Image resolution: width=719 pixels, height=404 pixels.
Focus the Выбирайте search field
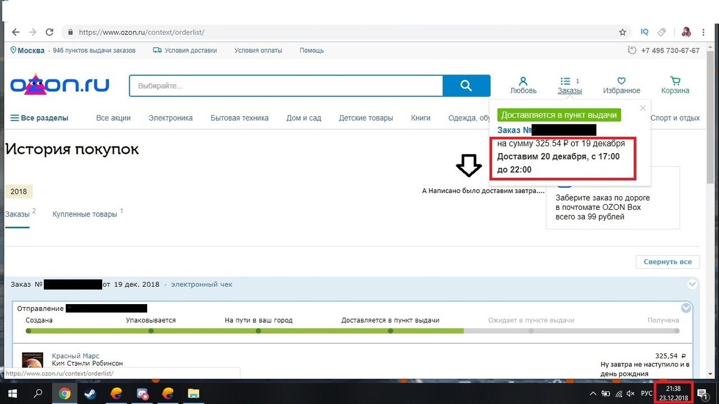point(286,86)
